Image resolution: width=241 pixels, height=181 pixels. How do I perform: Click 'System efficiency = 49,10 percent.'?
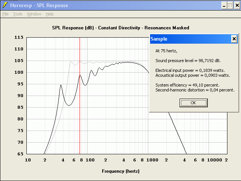[187, 85]
